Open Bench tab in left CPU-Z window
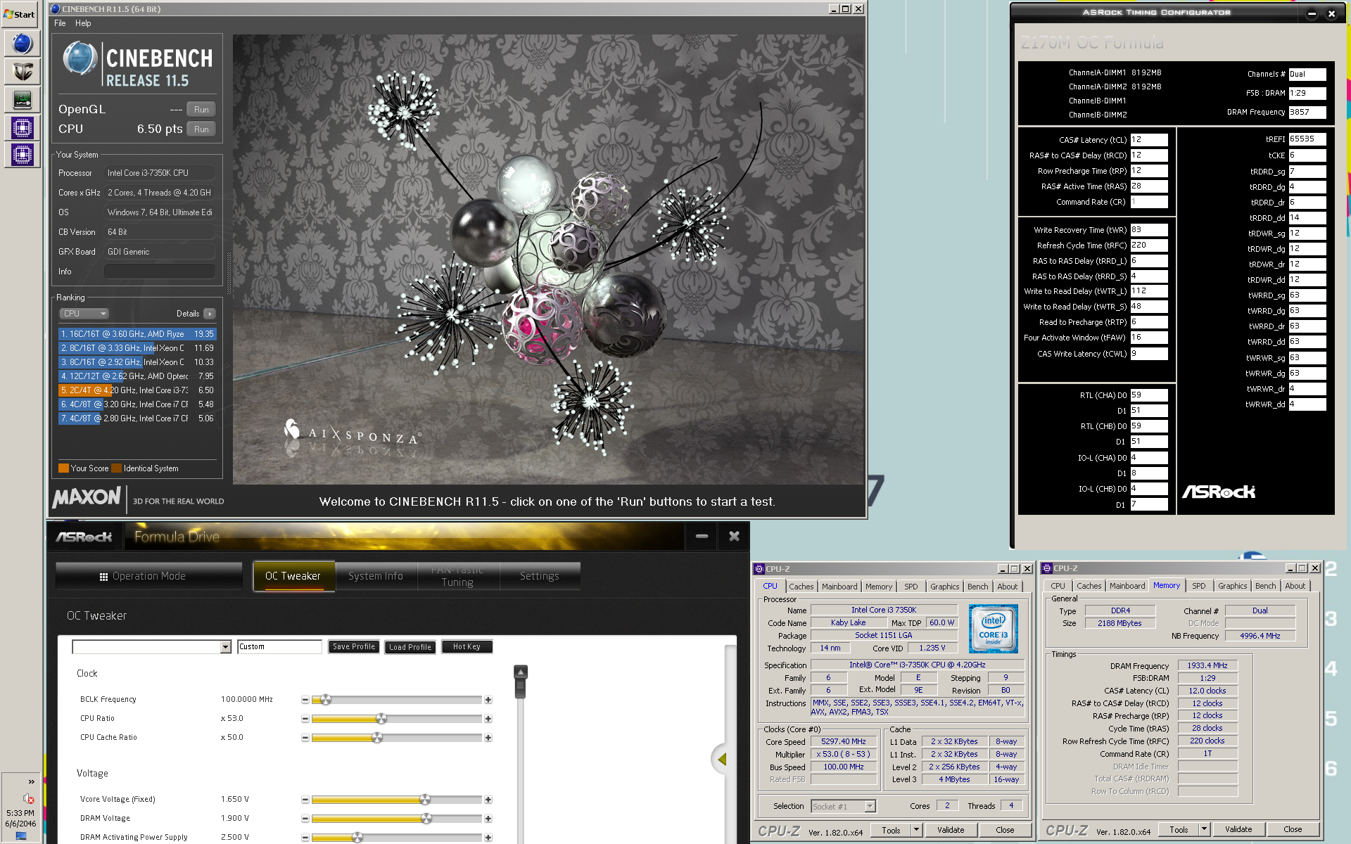This screenshot has height=844, width=1351. pos(977,587)
